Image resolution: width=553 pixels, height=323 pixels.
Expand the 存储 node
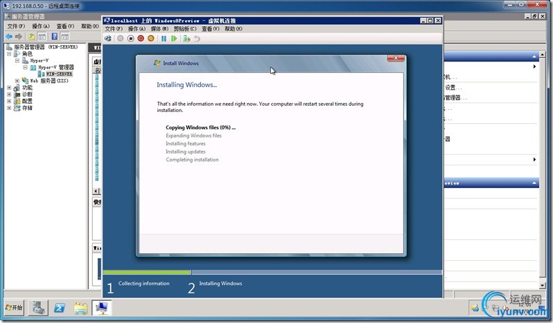[9, 108]
